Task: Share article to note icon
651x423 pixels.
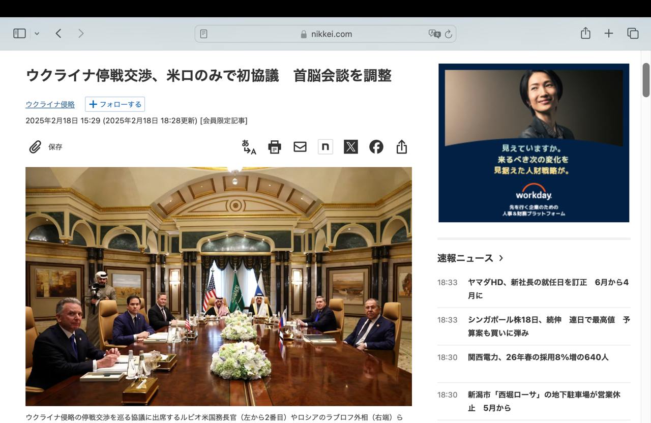Action: pyautogui.click(x=325, y=147)
